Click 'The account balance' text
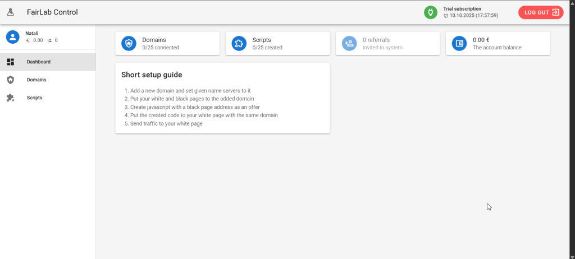 (497, 48)
